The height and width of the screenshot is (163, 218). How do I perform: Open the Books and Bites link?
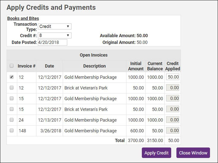tap(23, 18)
